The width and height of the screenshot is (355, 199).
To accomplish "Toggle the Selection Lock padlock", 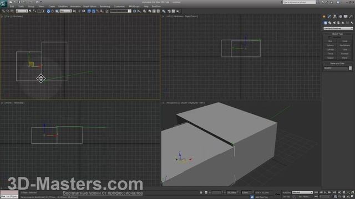I will 201,192.
